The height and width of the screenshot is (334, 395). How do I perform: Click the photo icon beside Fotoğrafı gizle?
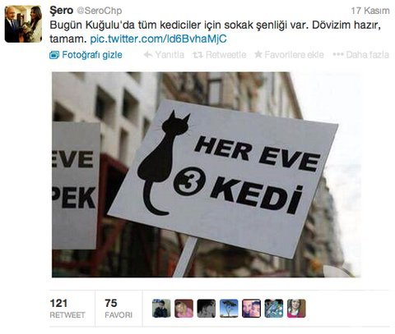[54, 55]
